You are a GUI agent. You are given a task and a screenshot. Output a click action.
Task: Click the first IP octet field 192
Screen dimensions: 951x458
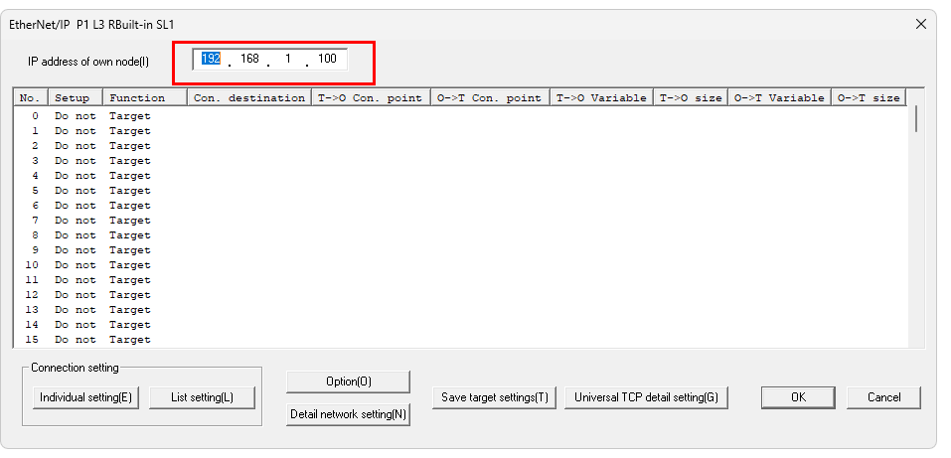211,60
